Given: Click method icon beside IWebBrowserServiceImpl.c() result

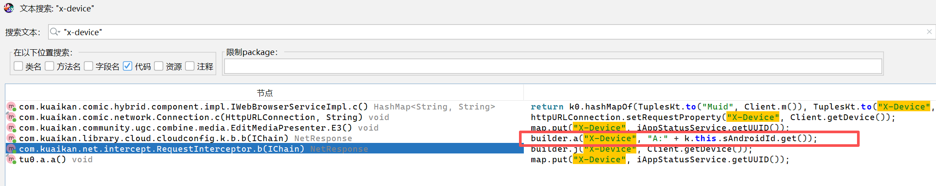Looking at the screenshot, I should pos(11,107).
